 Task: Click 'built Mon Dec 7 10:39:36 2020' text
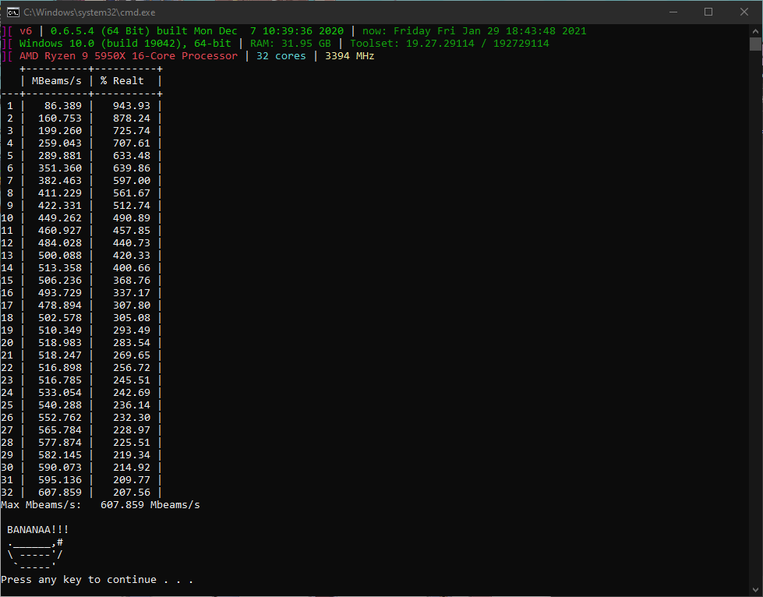click(x=250, y=30)
